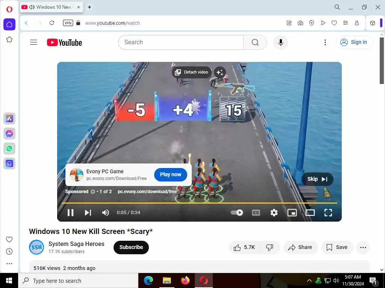Toggle the VPN badge in address bar
Image resolution: width=385 pixels, height=288 pixels.
tap(68, 23)
